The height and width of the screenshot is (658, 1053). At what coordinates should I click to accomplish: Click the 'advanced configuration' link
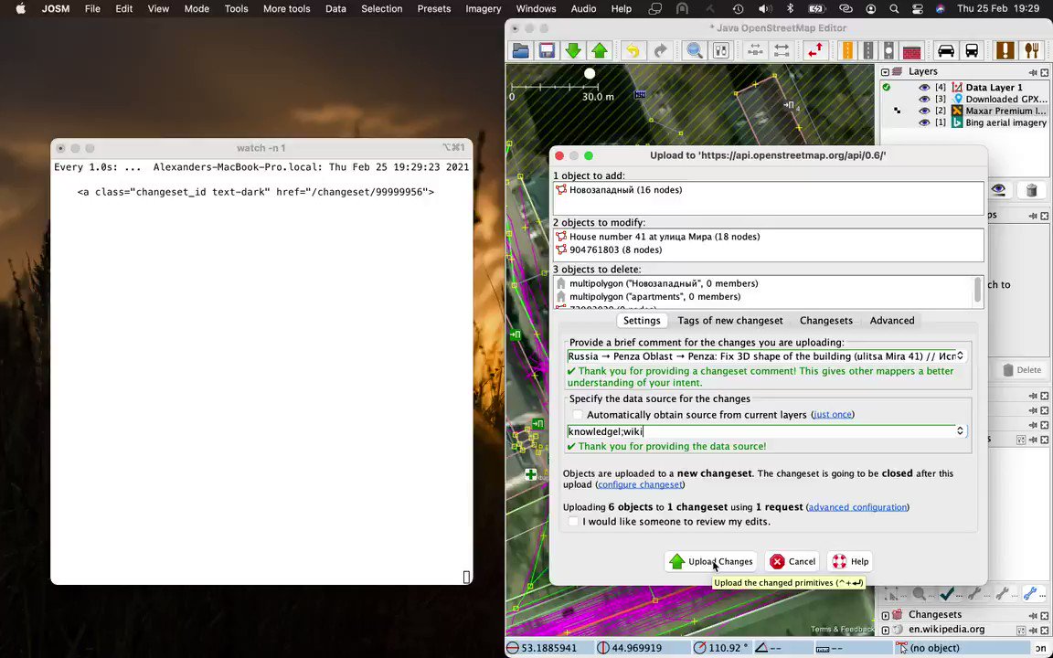coord(857,507)
